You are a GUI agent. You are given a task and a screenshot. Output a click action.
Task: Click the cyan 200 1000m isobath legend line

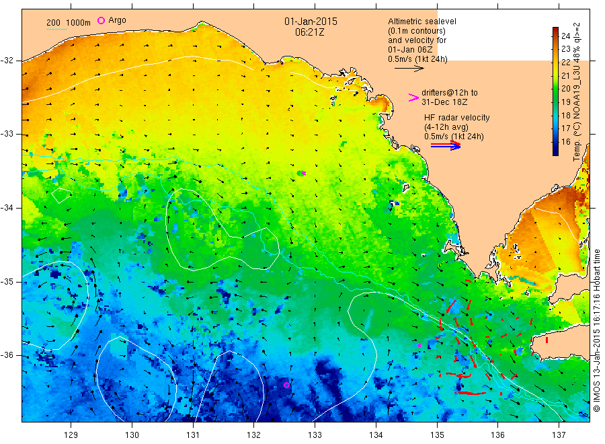coord(56,29)
